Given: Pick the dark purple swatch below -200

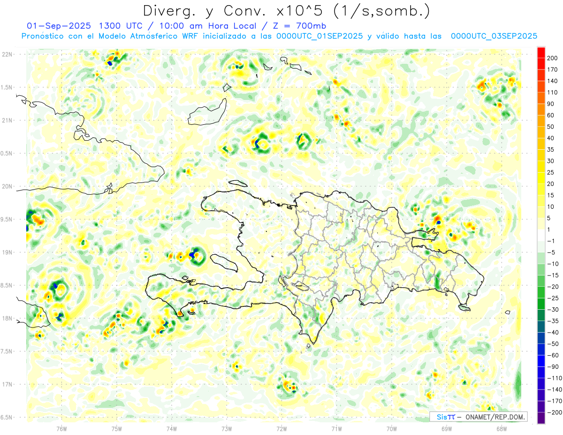Looking at the screenshot, I should (x=541, y=419).
